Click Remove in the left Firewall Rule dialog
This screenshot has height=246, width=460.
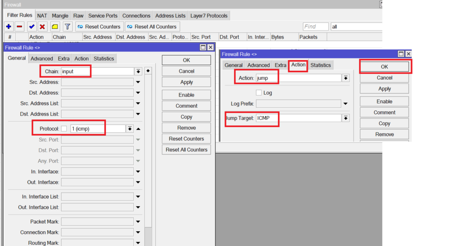coord(186,128)
